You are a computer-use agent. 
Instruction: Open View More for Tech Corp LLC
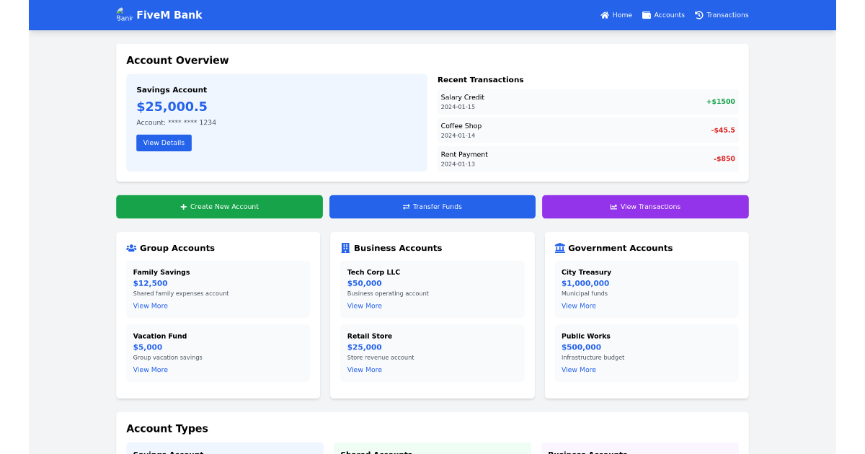coord(364,306)
